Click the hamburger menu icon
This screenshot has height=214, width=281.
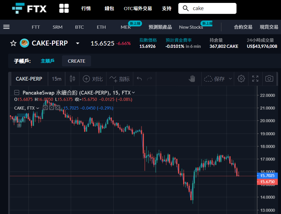pos(6,27)
